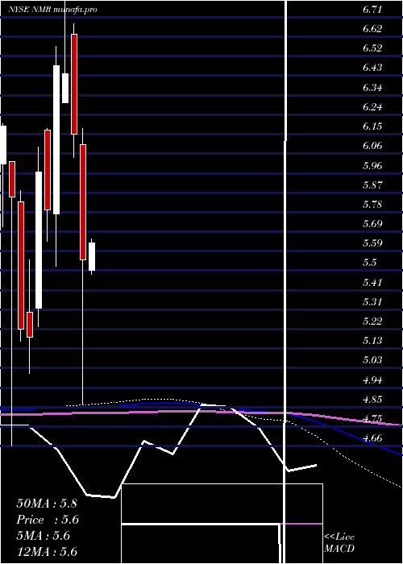Click the 6.71 price axis label

click(x=372, y=10)
